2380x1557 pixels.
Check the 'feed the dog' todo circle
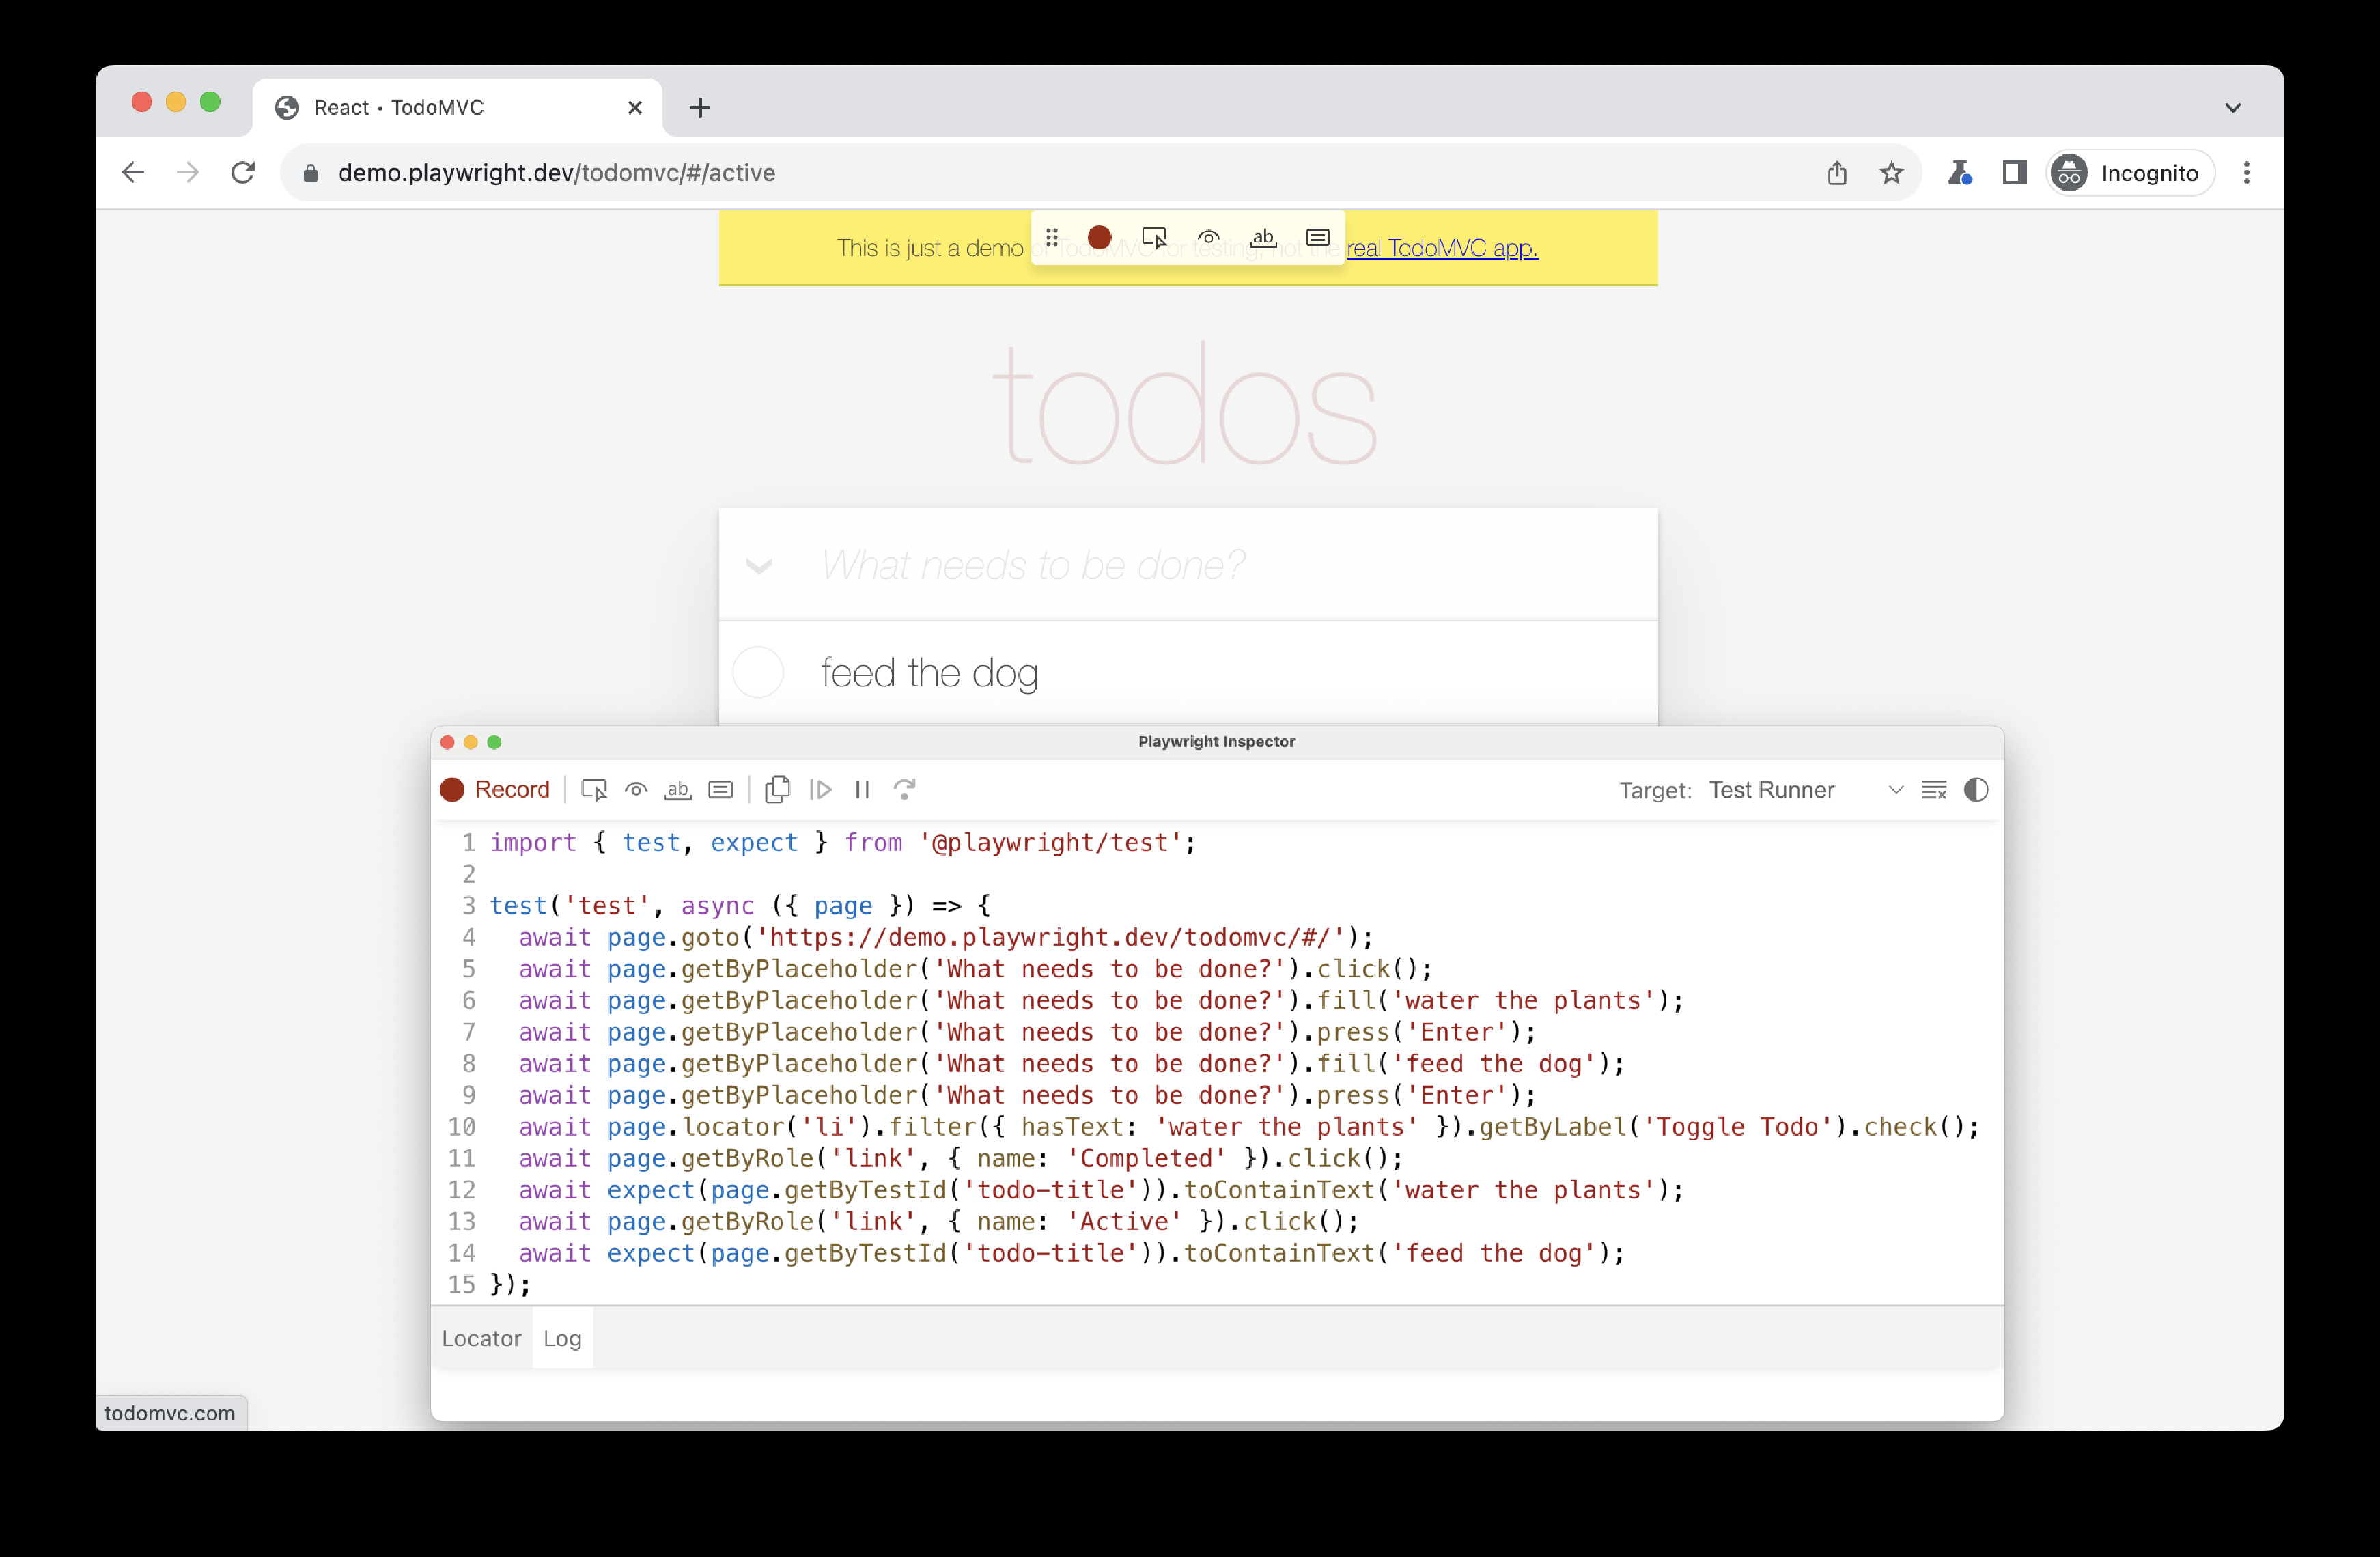pos(758,672)
